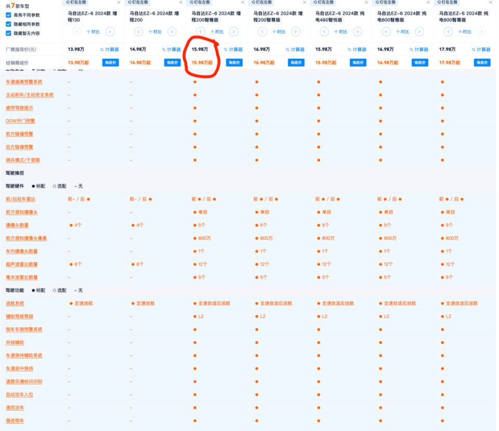Open 超声波雷达数量 parameter link
This screenshot has width=499, height=431.
point(22,264)
